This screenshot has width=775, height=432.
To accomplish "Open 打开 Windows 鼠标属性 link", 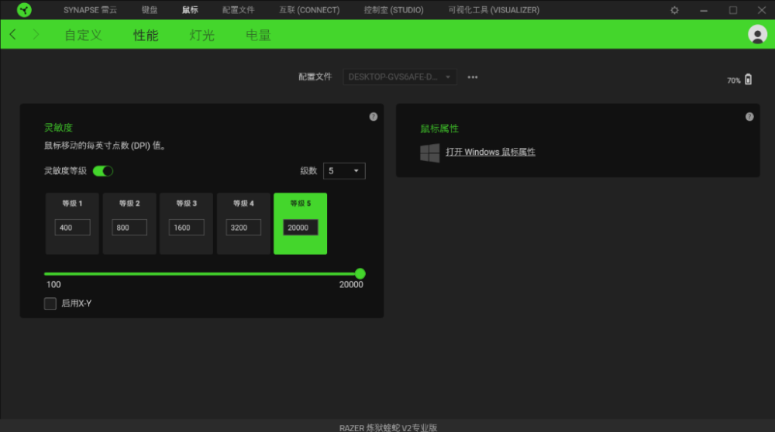I will (491, 152).
